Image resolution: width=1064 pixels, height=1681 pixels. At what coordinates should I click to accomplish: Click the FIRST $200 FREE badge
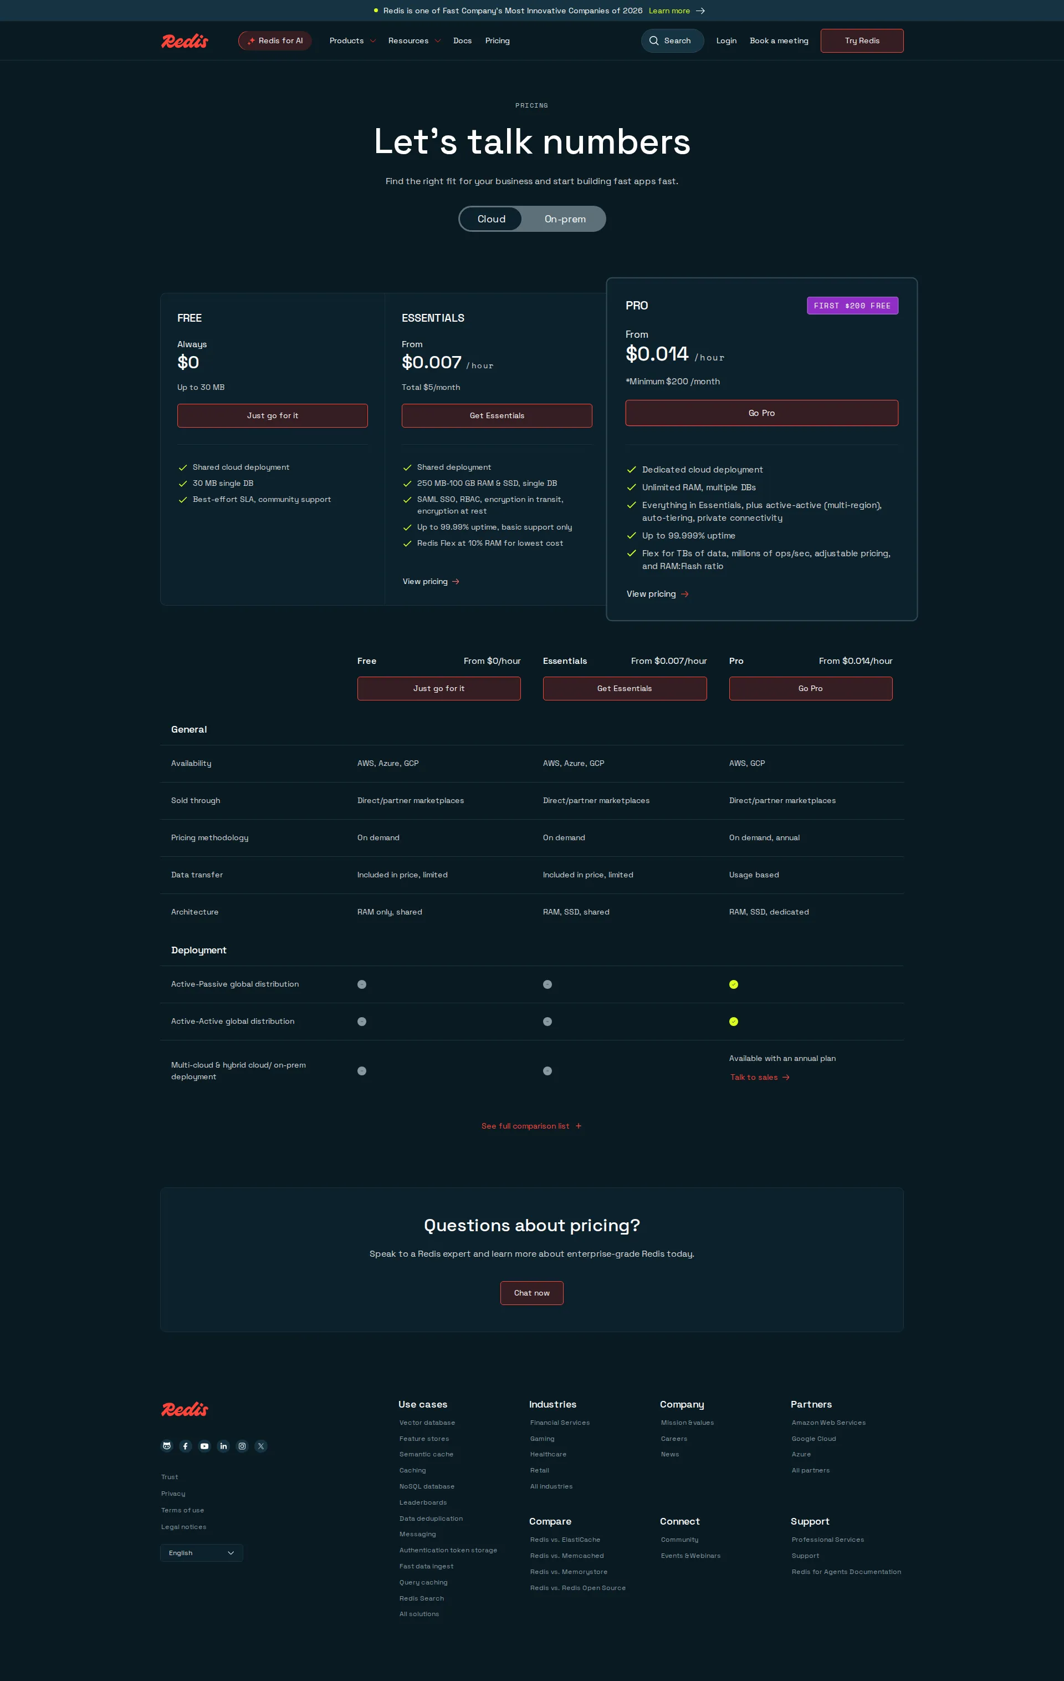point(852,305)
